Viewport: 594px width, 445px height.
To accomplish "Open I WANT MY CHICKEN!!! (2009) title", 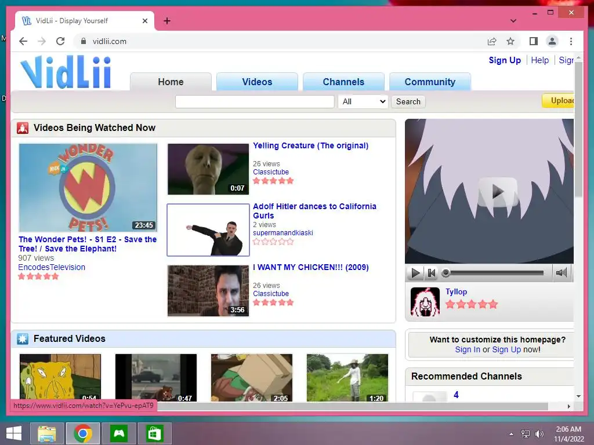I will [x=311, y=267].
